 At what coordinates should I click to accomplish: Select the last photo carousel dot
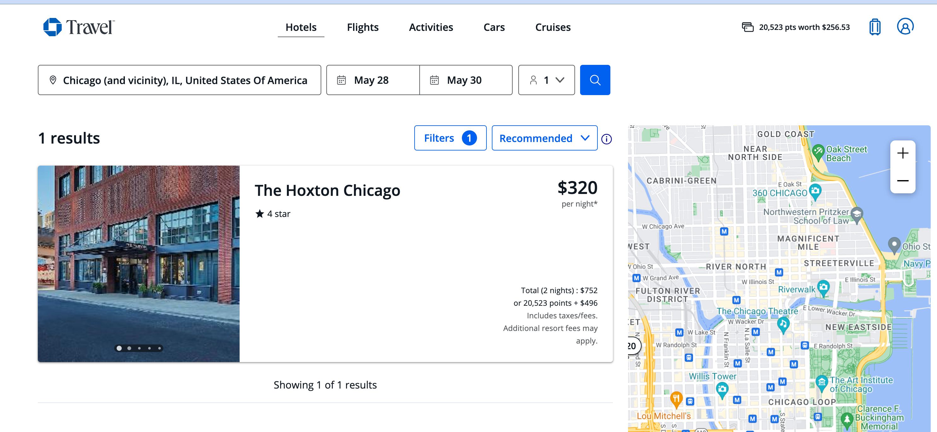pos(159,348)
